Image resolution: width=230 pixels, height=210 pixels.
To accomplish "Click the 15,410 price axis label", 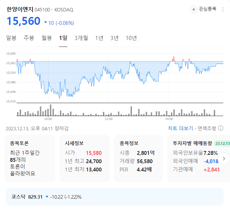I will (11, 101).
